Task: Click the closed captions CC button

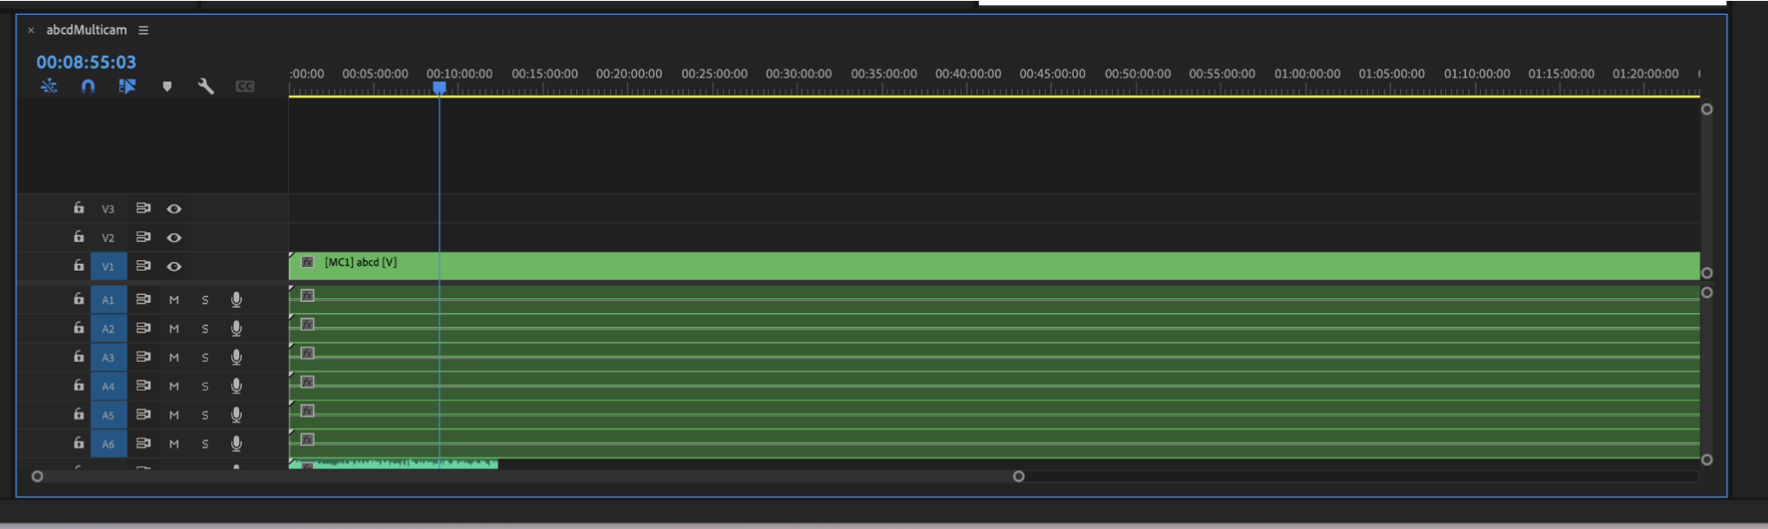Action: (245, 86)
